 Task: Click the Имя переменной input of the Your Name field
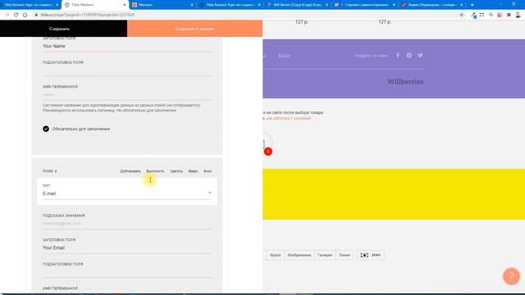(127, 95)
